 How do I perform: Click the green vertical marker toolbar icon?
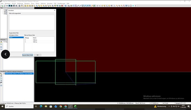click(x=133, y=6)
